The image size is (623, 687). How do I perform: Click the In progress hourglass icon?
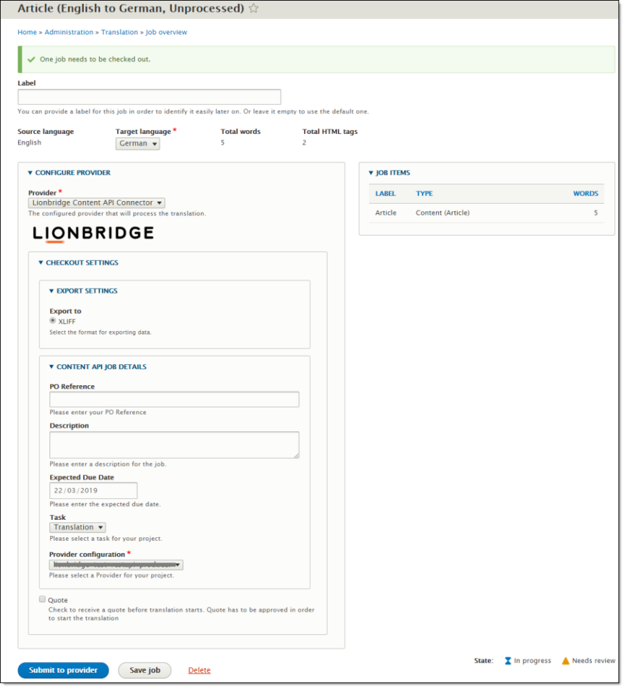508,661
